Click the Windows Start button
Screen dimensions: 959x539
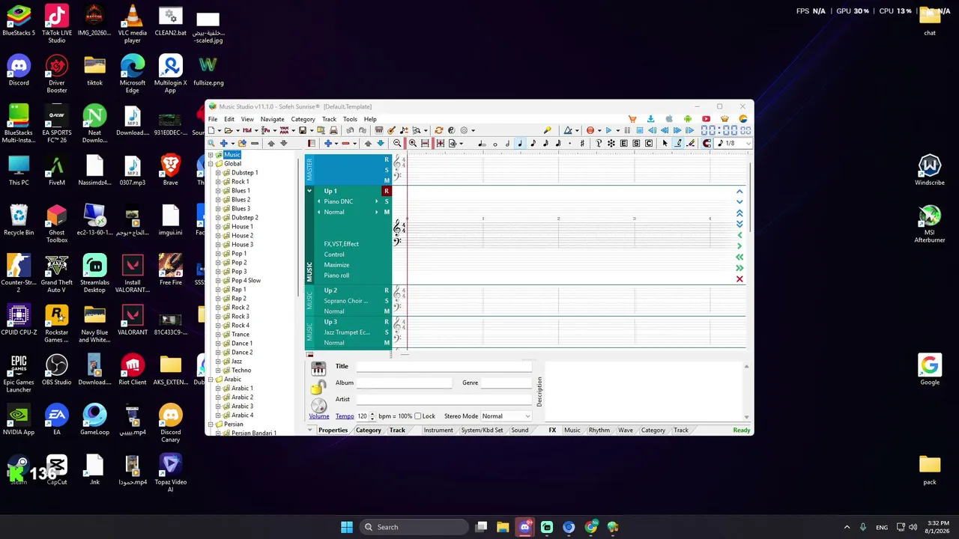pyautogui.click(x=347, y=527)
